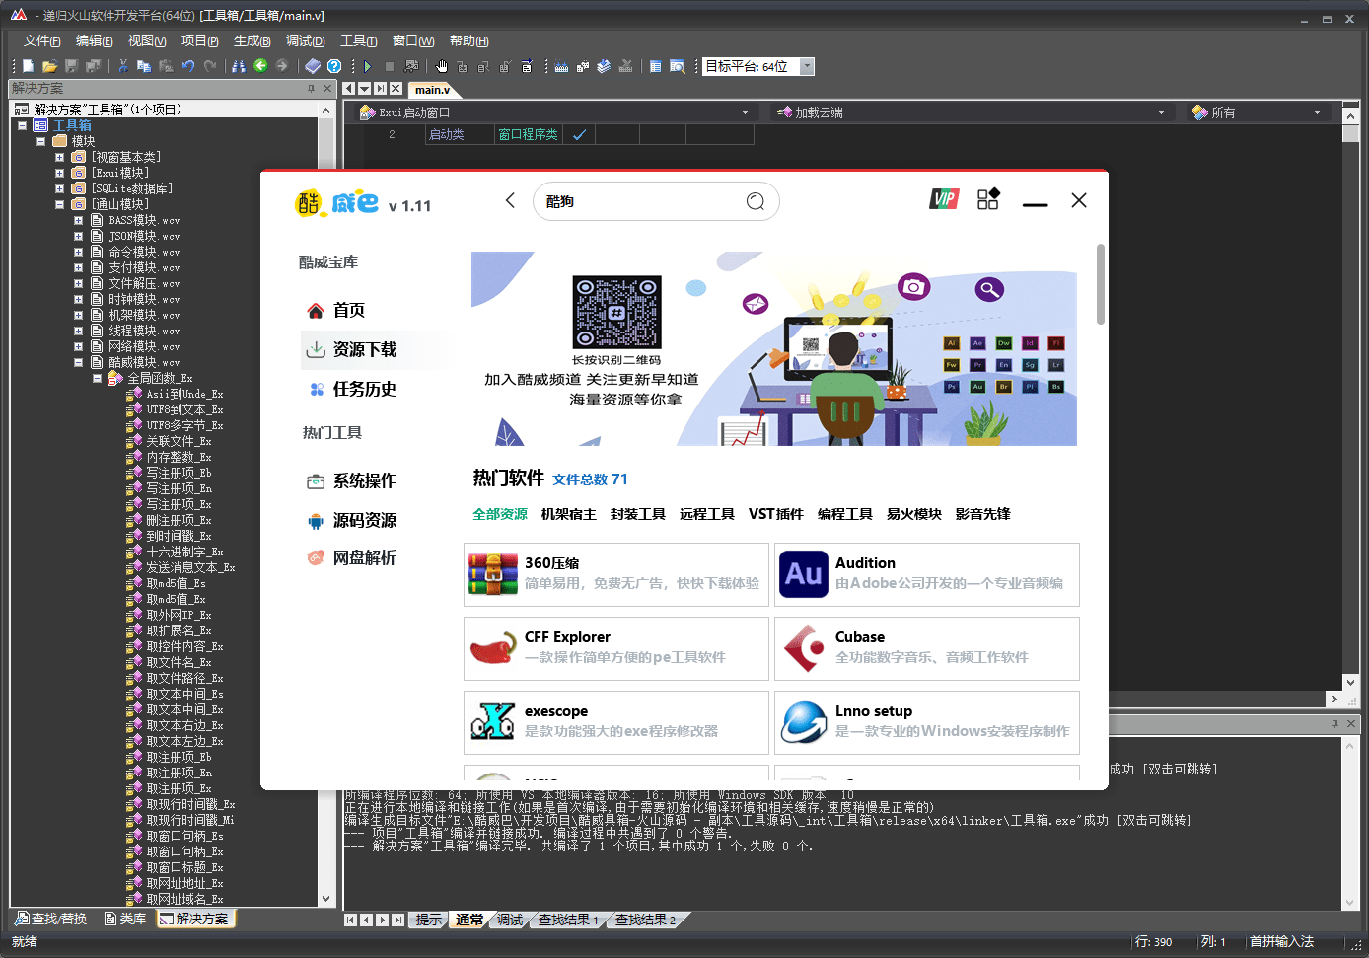Toggle the checkmark cell in the 启动类 row
1369x958 pixels.
point(579,134)
